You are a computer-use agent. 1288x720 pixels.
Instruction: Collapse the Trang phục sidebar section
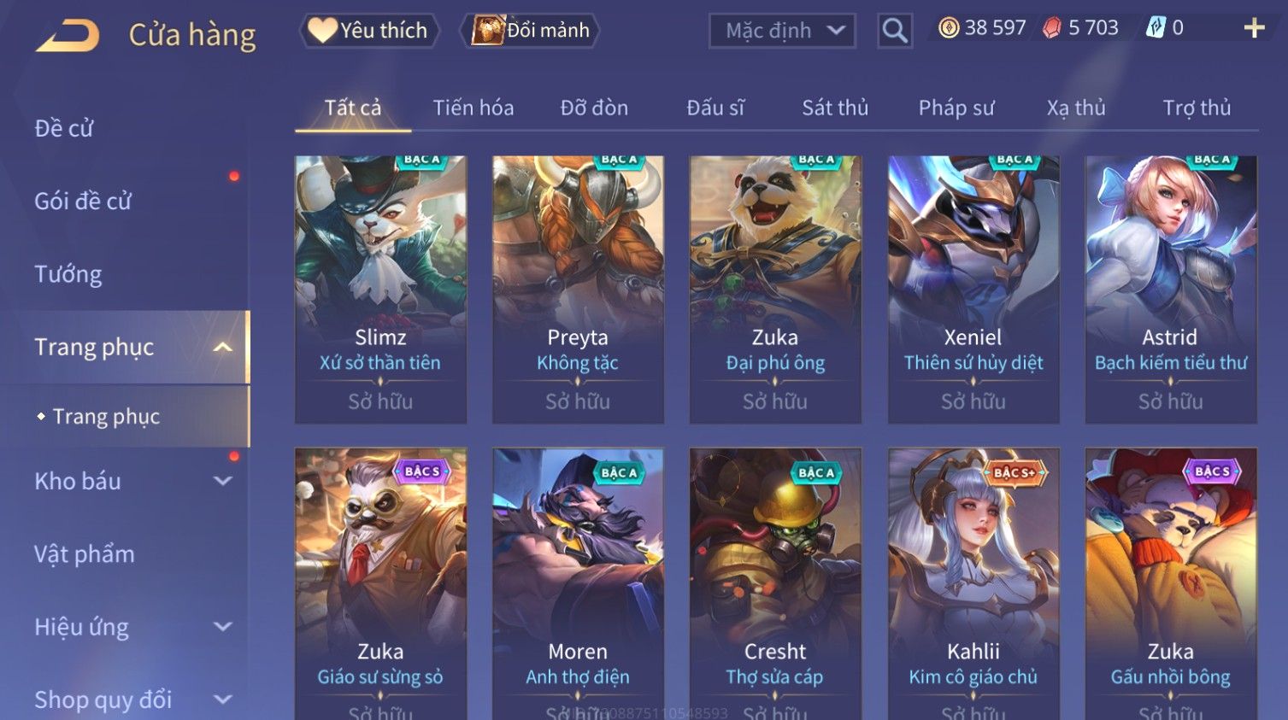tap(223, 347)
